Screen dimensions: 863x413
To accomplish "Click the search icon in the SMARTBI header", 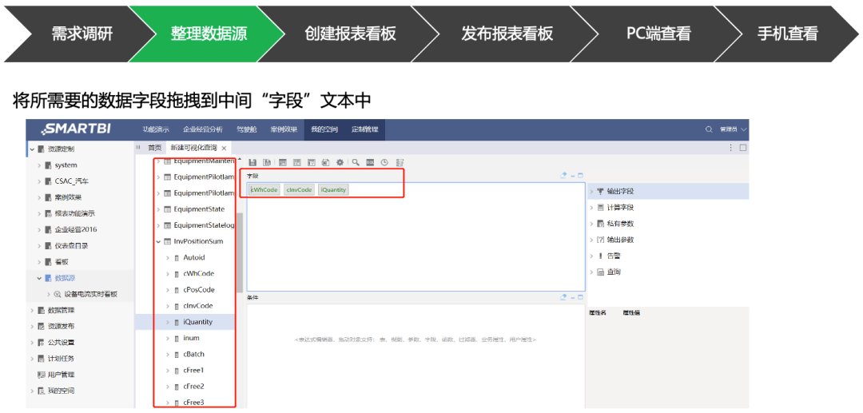I will coord(709,129).
